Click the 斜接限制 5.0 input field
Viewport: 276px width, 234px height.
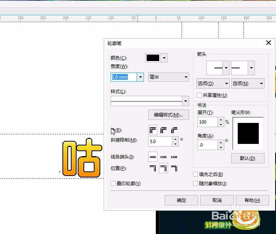point(160,142)
